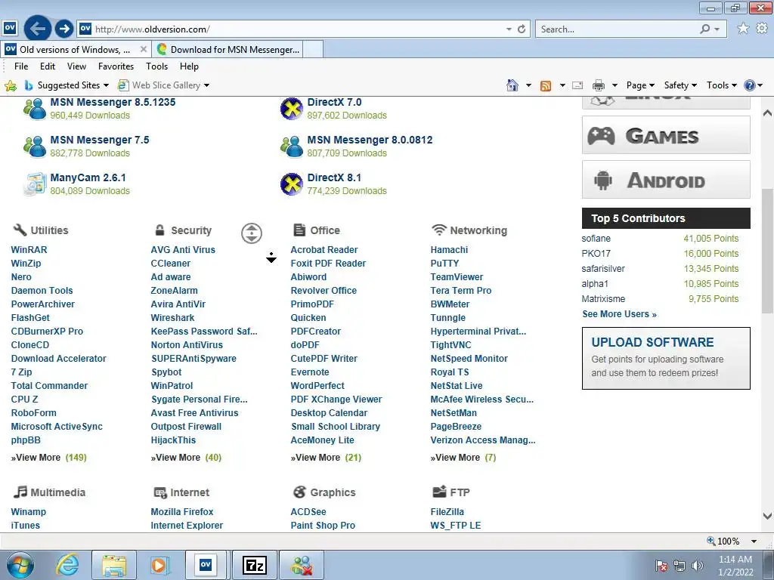The height and width of the screenshot is (580, 774).
Task: Open the command bar Tools dropdown
Action: click(721, 85)
